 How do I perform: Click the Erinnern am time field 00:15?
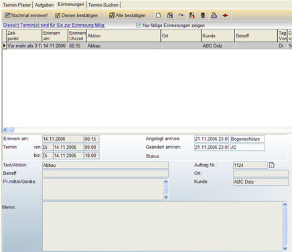[92, 139]
